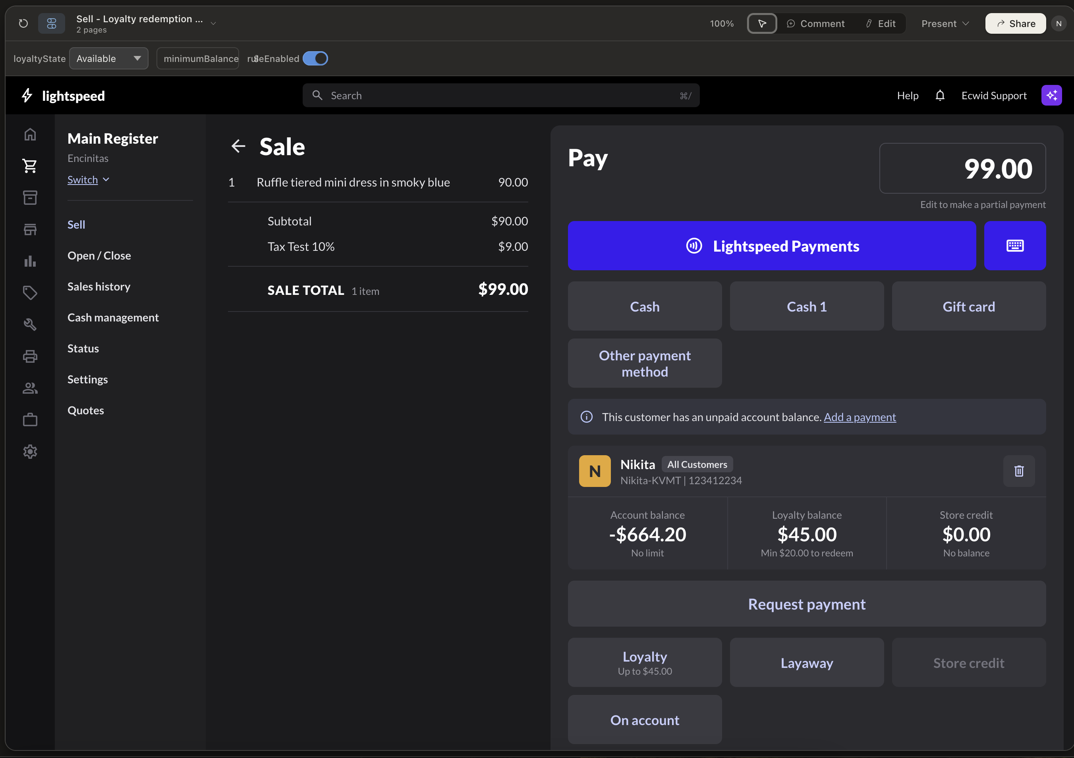Go back with the Sale arrow

pos(239,146)
